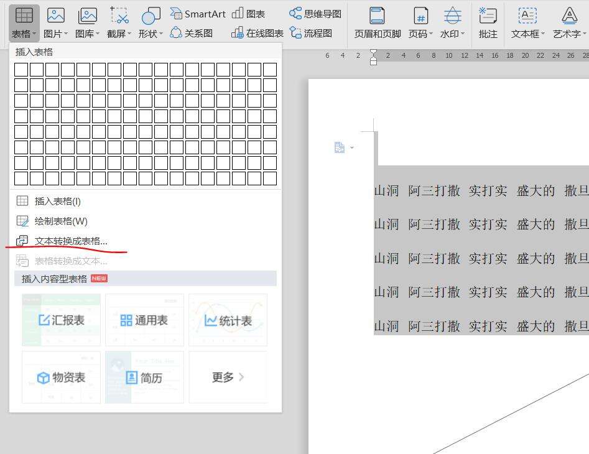Expand the 形状 shapes dropdown

[151, 34]
